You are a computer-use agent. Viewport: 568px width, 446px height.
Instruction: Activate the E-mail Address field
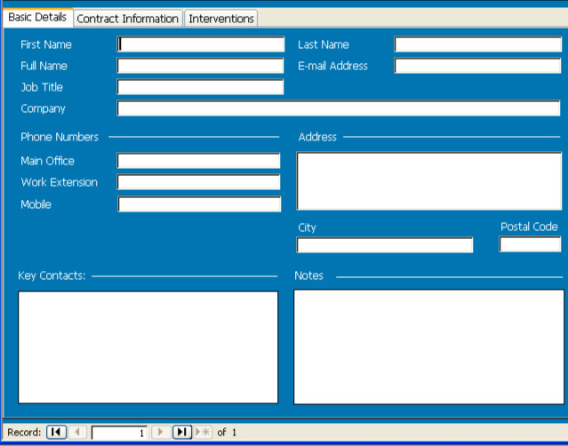[x=477, y=66]
